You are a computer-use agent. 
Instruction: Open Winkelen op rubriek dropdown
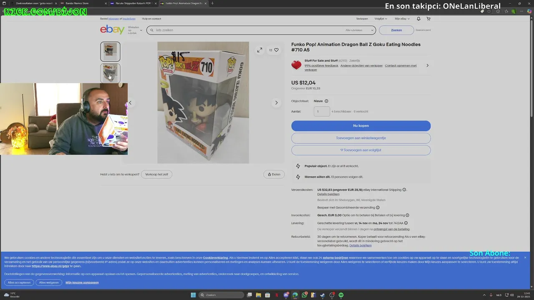point(135,30)
